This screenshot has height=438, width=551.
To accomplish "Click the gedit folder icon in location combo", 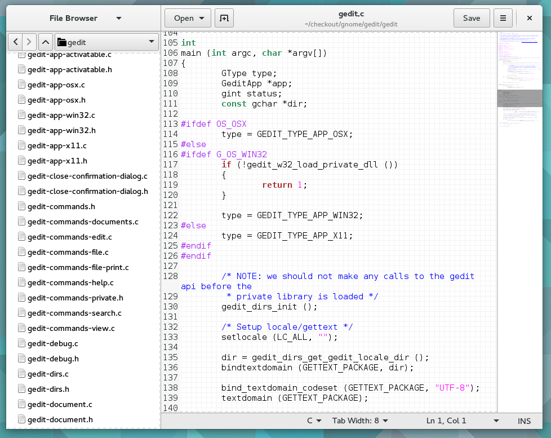I will tap(62, 42).
